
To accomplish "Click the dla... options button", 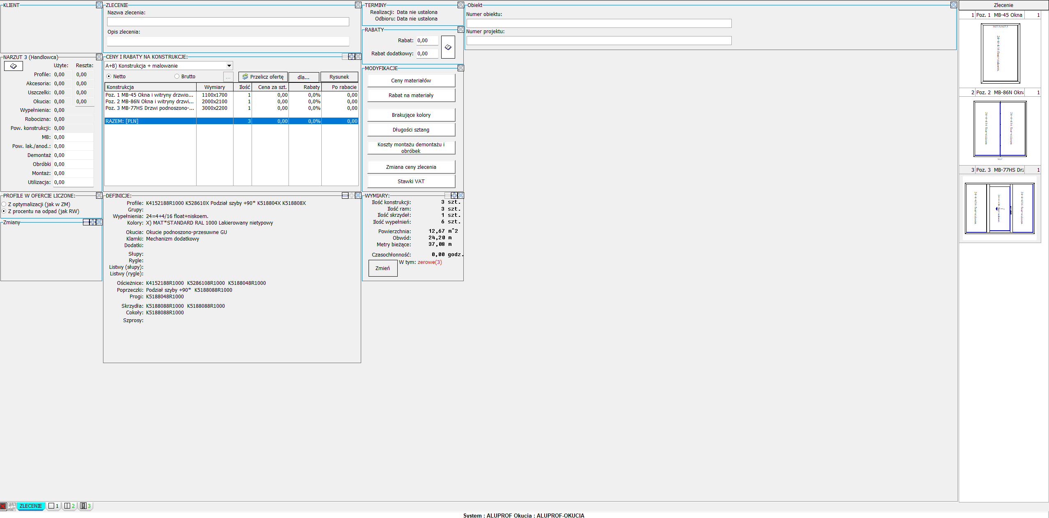I will coord(303,77).
